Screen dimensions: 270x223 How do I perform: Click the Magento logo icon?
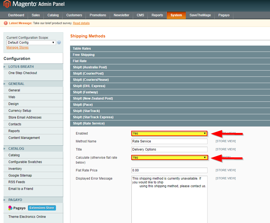click(7, 4)
